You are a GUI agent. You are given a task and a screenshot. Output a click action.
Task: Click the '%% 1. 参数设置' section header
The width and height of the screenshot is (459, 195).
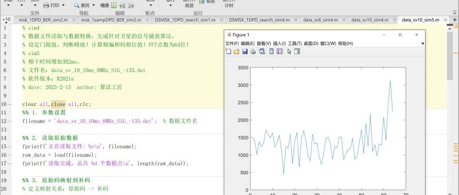pyautogui.click(x=44, y=113)
